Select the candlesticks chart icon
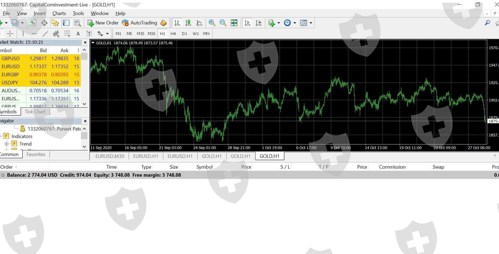Viewport: 499px width, 254px height. click(x=188, y=23)
